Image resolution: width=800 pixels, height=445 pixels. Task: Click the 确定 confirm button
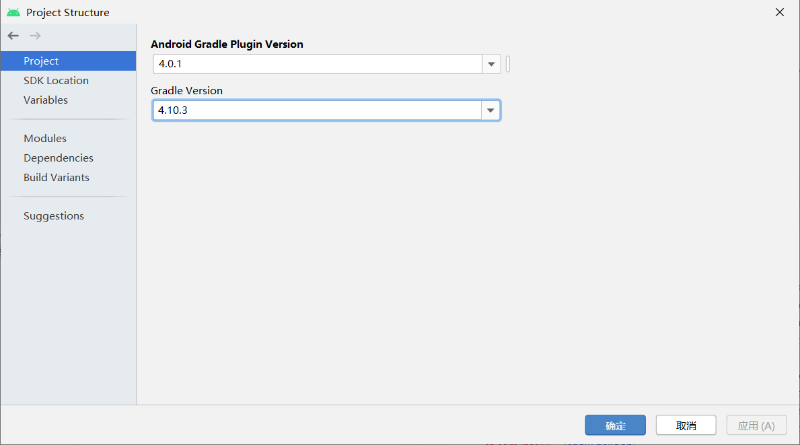click(615, 425)
